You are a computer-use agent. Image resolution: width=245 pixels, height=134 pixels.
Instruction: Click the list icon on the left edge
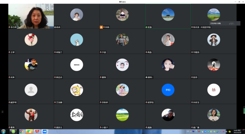[2, 112]
